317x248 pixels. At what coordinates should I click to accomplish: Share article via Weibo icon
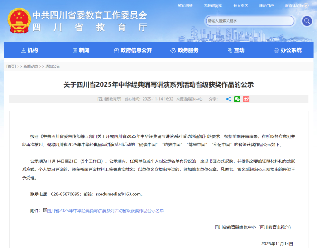point(246,99)
